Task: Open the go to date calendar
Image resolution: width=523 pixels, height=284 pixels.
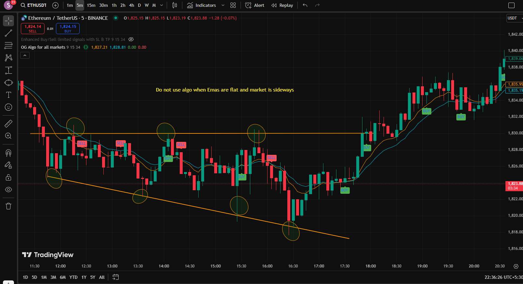Action: pos(115,277)
